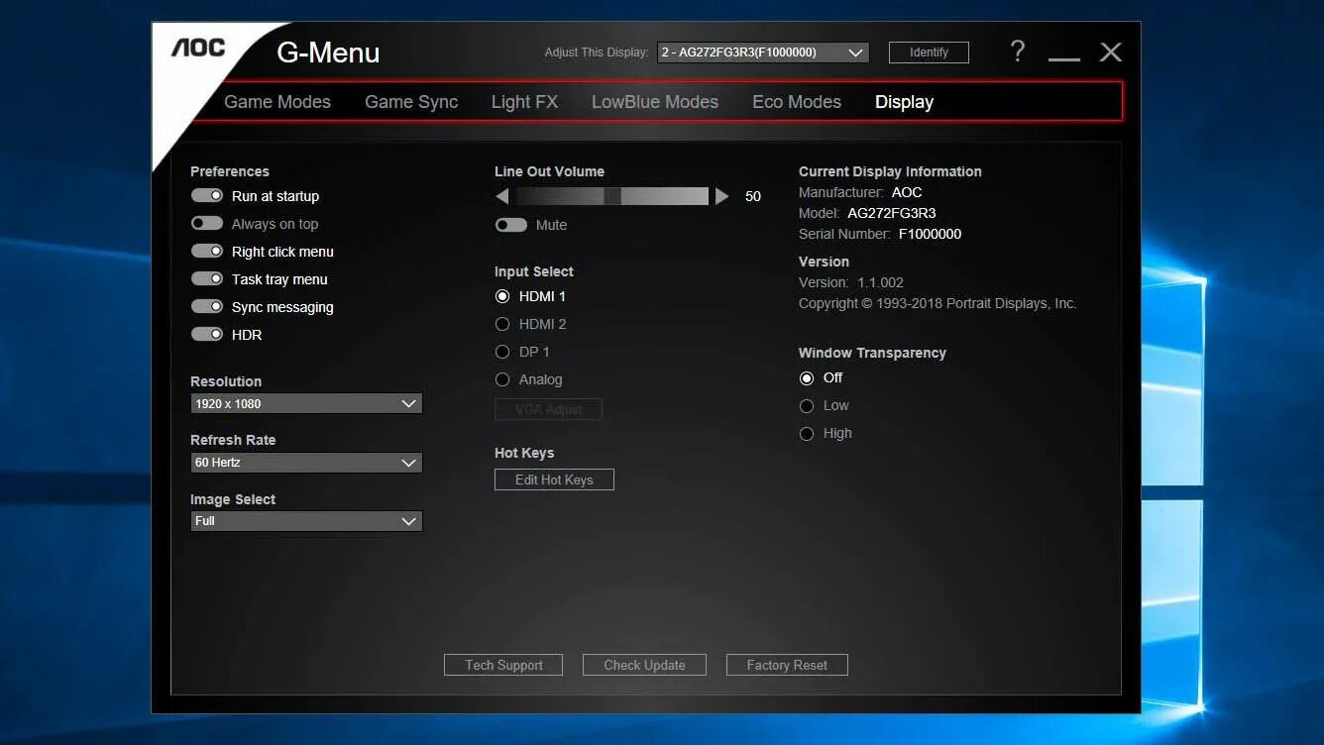The image size is (1324, 745).
Task: Decrease volume with the left arrow
Action: point(502,196)
